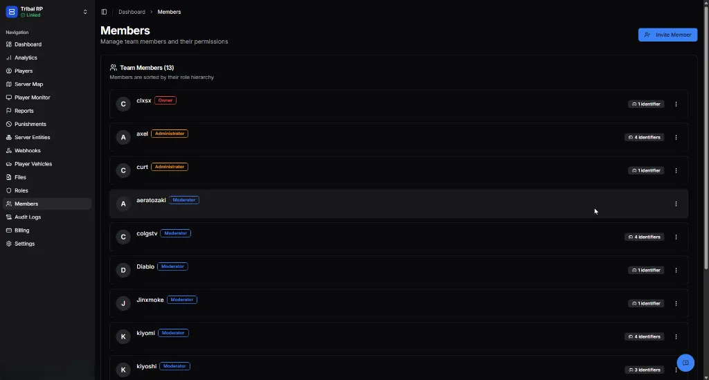
Task: Click the Server Entities icon
Action: point(8,137)
